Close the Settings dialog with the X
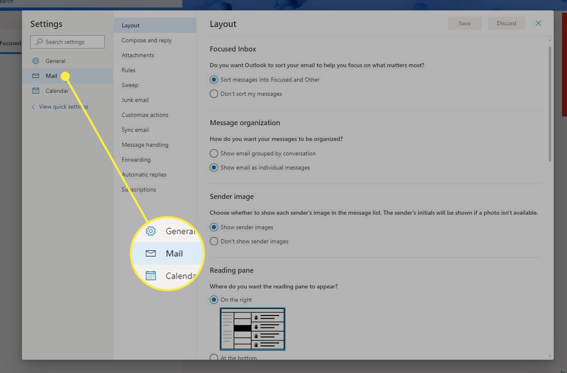The height and width of the screenshot is (373, 567). point(538,23)
